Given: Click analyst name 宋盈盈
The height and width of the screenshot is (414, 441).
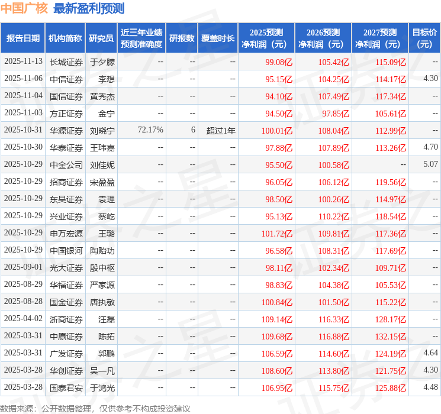Looking at the screenshot, I should tap(102, 182).
